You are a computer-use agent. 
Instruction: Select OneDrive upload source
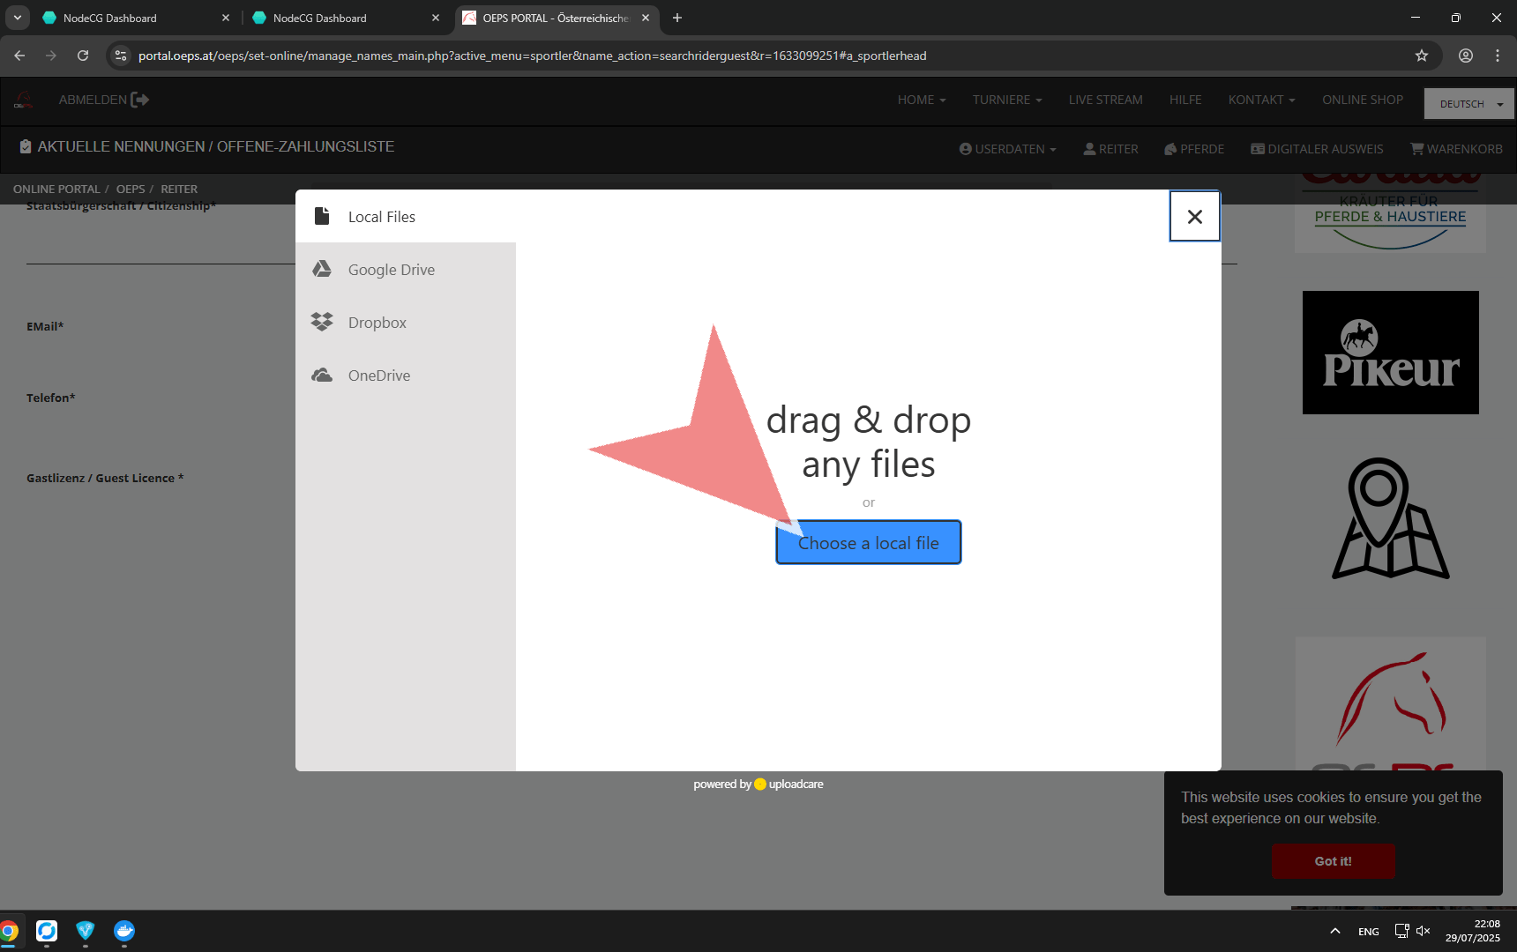click(378, 376)
